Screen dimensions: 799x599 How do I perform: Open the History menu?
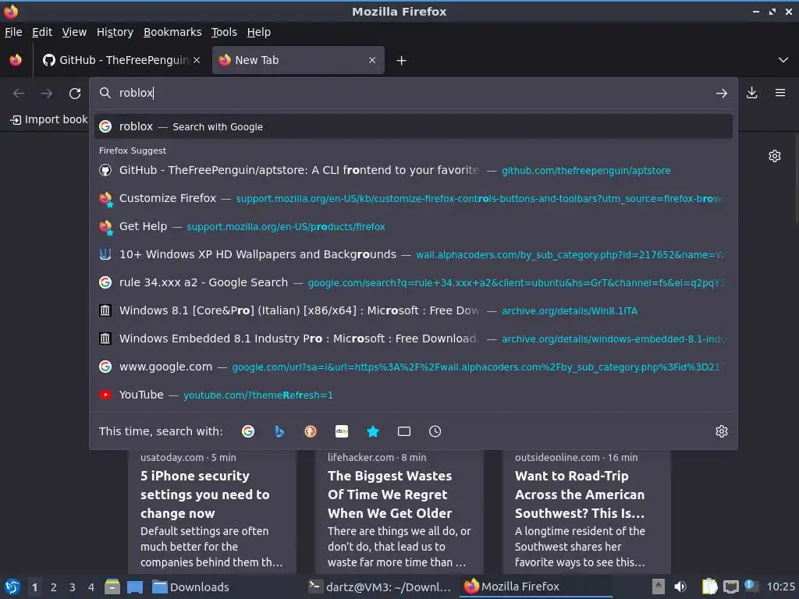point(115,32)
